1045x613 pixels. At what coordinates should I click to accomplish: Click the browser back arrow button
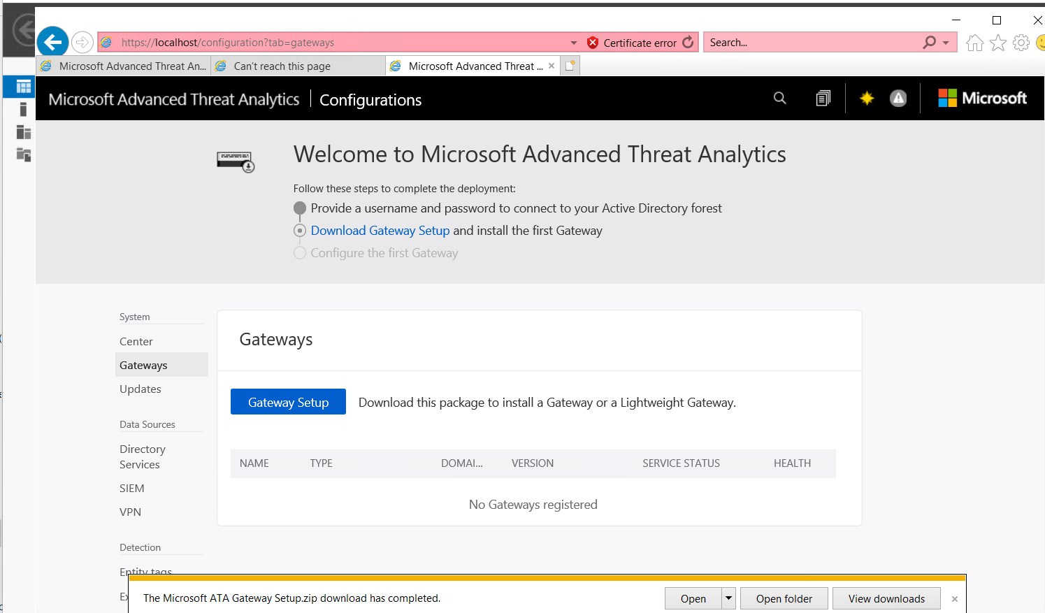[52, 43]
